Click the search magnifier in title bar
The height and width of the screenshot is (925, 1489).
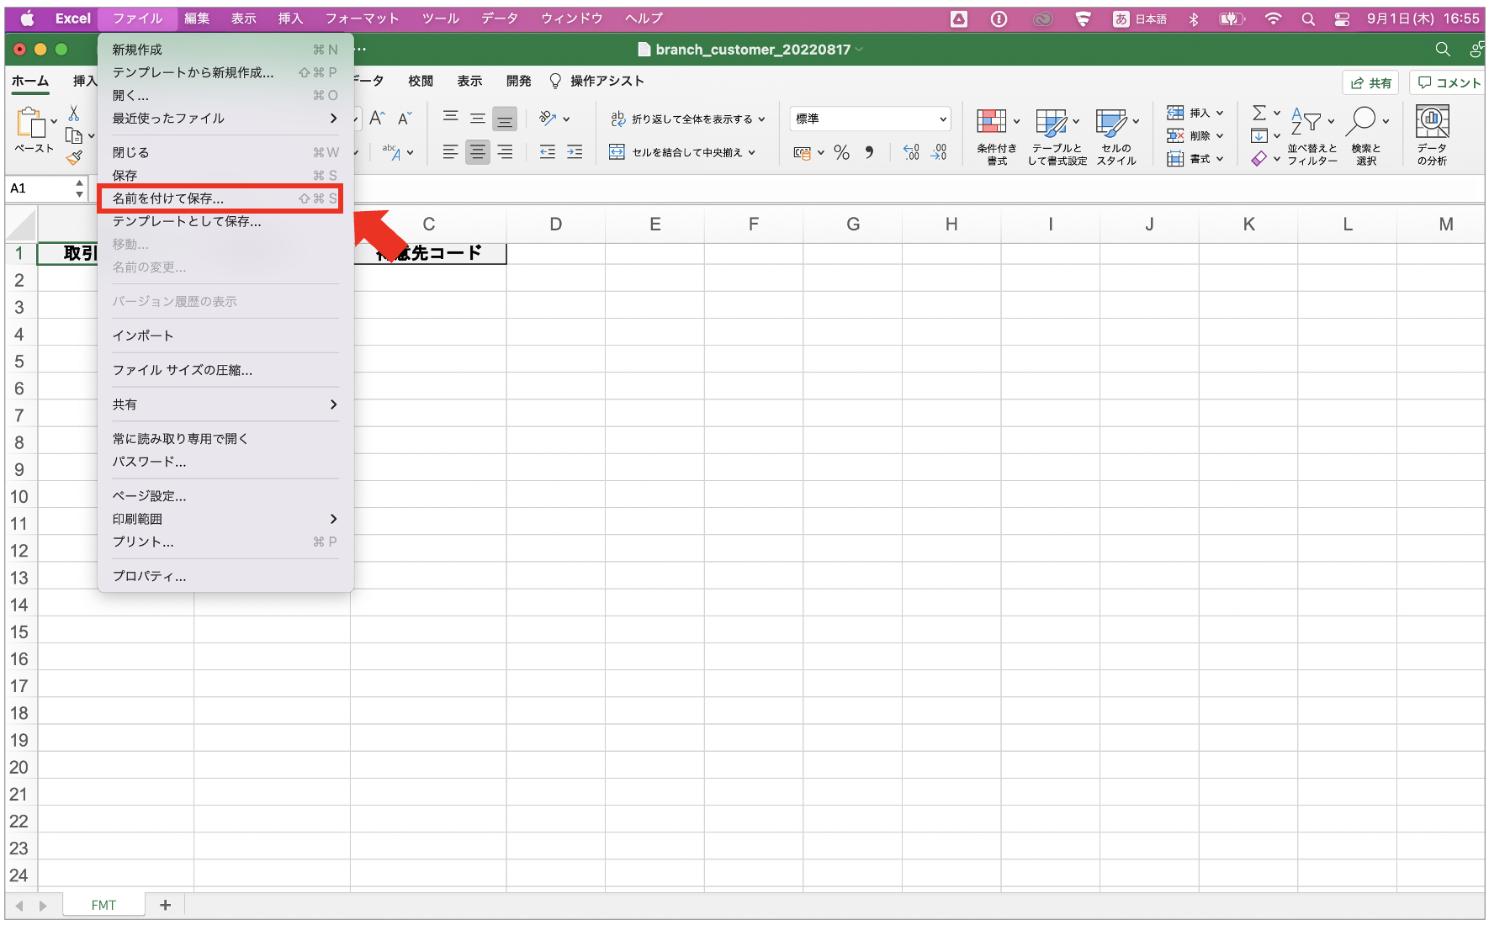1443,50
